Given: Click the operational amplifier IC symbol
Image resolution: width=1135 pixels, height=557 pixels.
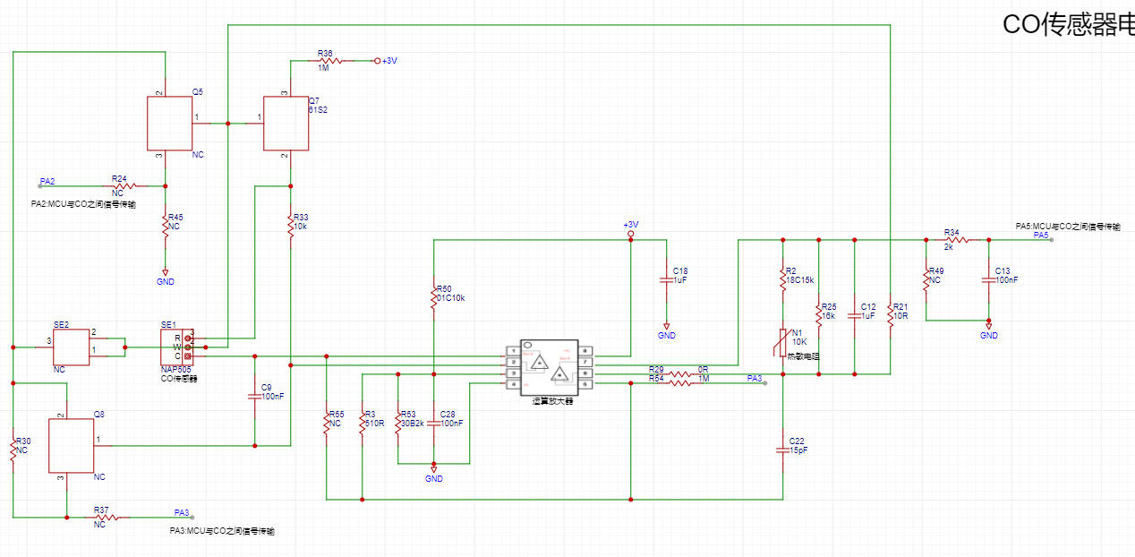Looking at the screenshot, I should pos(547,367).
